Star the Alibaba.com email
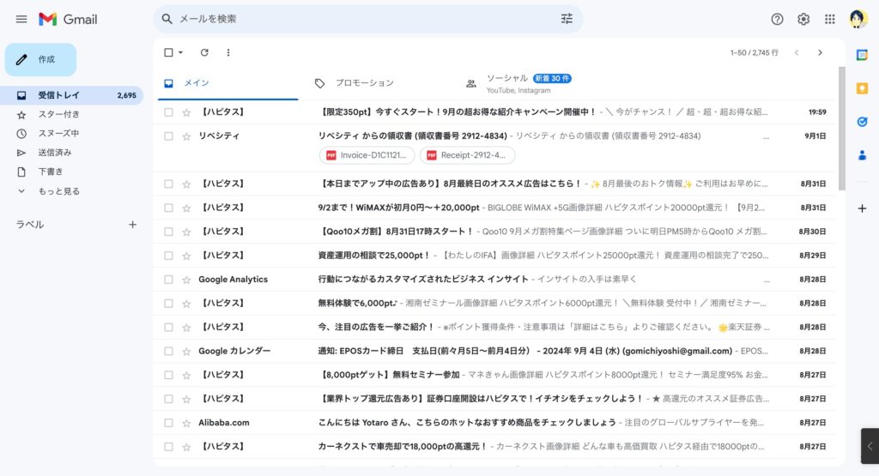Screen dimensions: 879x476 pos(186,423)
